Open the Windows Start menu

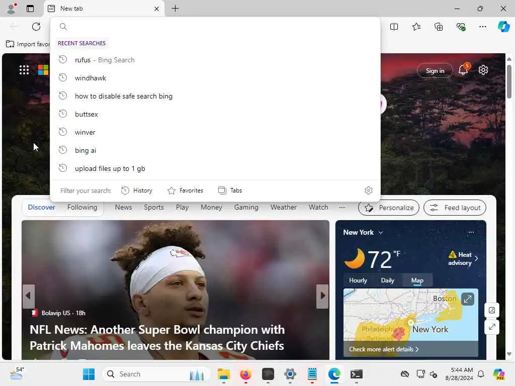pos(89,374)
